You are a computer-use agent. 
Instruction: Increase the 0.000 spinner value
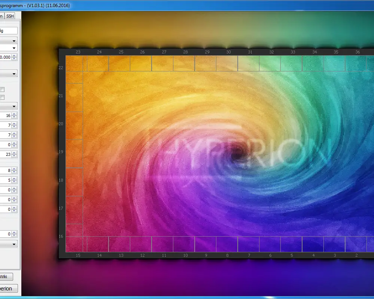pos(14,56)
